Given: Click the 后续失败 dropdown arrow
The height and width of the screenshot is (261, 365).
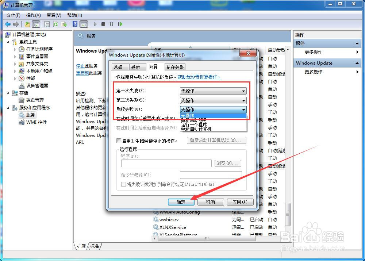Looking at the screenshot, I should (x=243, y=110).
